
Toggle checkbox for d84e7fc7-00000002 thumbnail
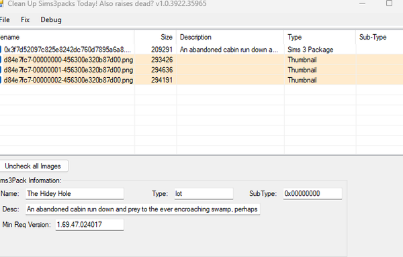[x=1, y=80]
